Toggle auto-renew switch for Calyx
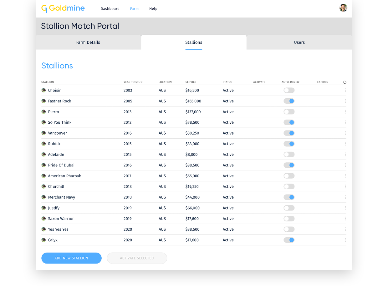 click(x=289, y=240)
